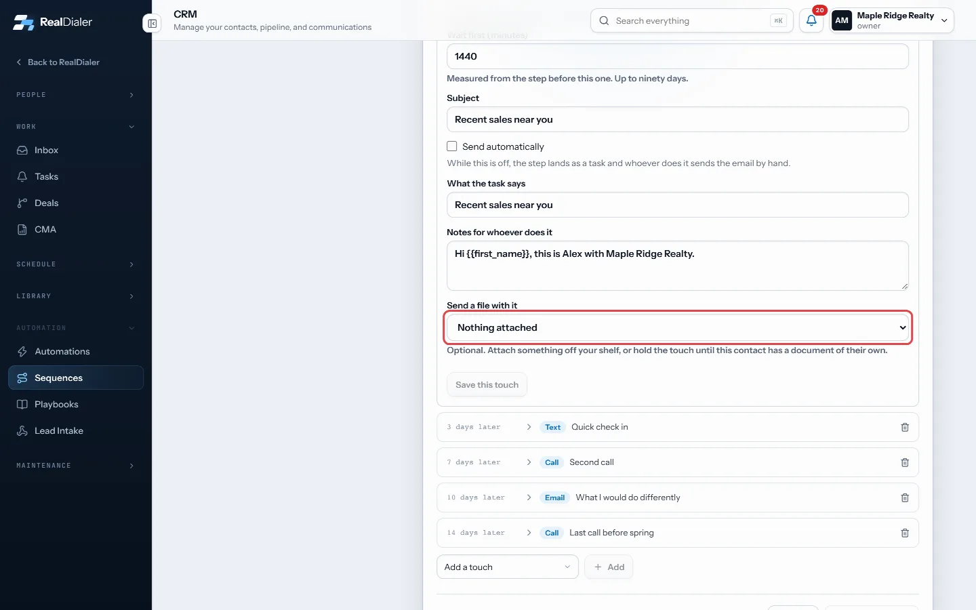The image size is (976, 610).
Task: Expand the Second call touch chevron
Action: (529, 463)
